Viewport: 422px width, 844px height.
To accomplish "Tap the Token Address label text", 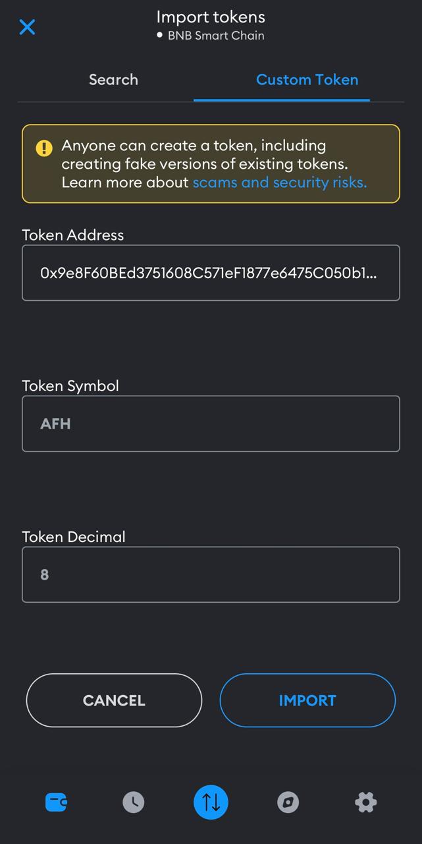I will point(73,235).
